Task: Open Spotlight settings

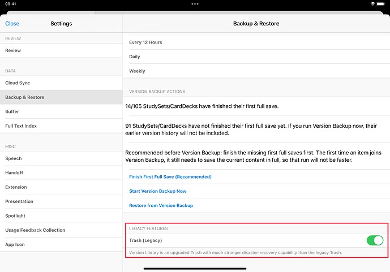Action: point(61,216)
